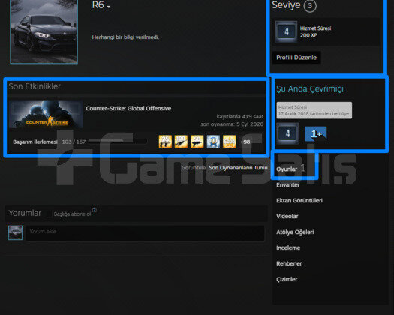
Task: Click the 'son oynanma: 5 Eyl 2020' text
Action: click(x=232, y=124)
